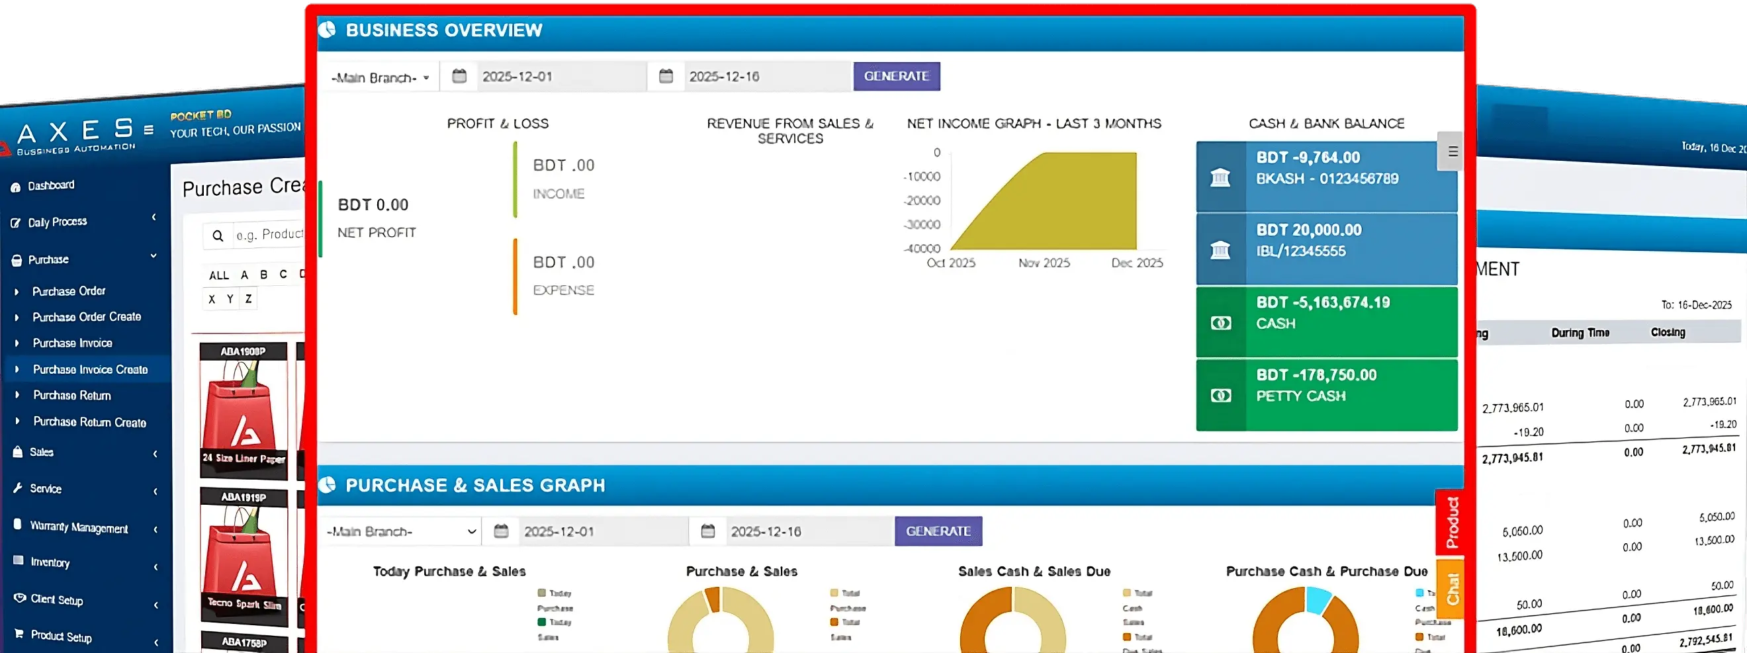The height and width of the screenshot is (653, 1747).
Task: Expand the Sales menu chevron
Action: click(x=156, y=454)
